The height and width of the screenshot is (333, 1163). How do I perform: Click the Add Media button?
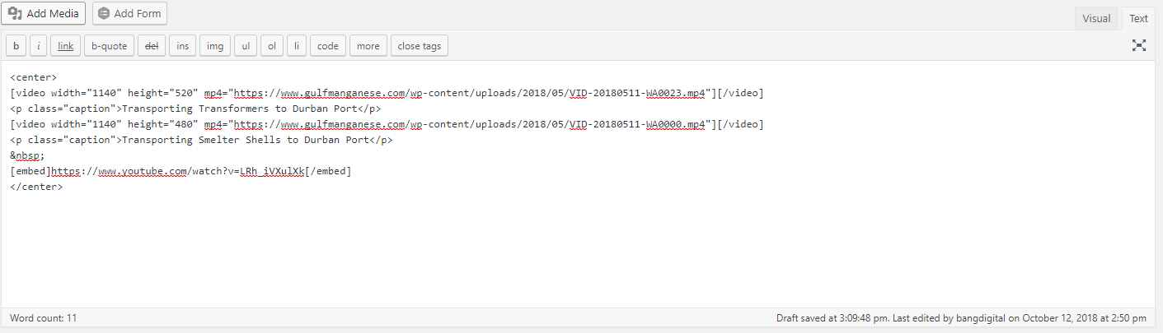[x=44, y=13]
